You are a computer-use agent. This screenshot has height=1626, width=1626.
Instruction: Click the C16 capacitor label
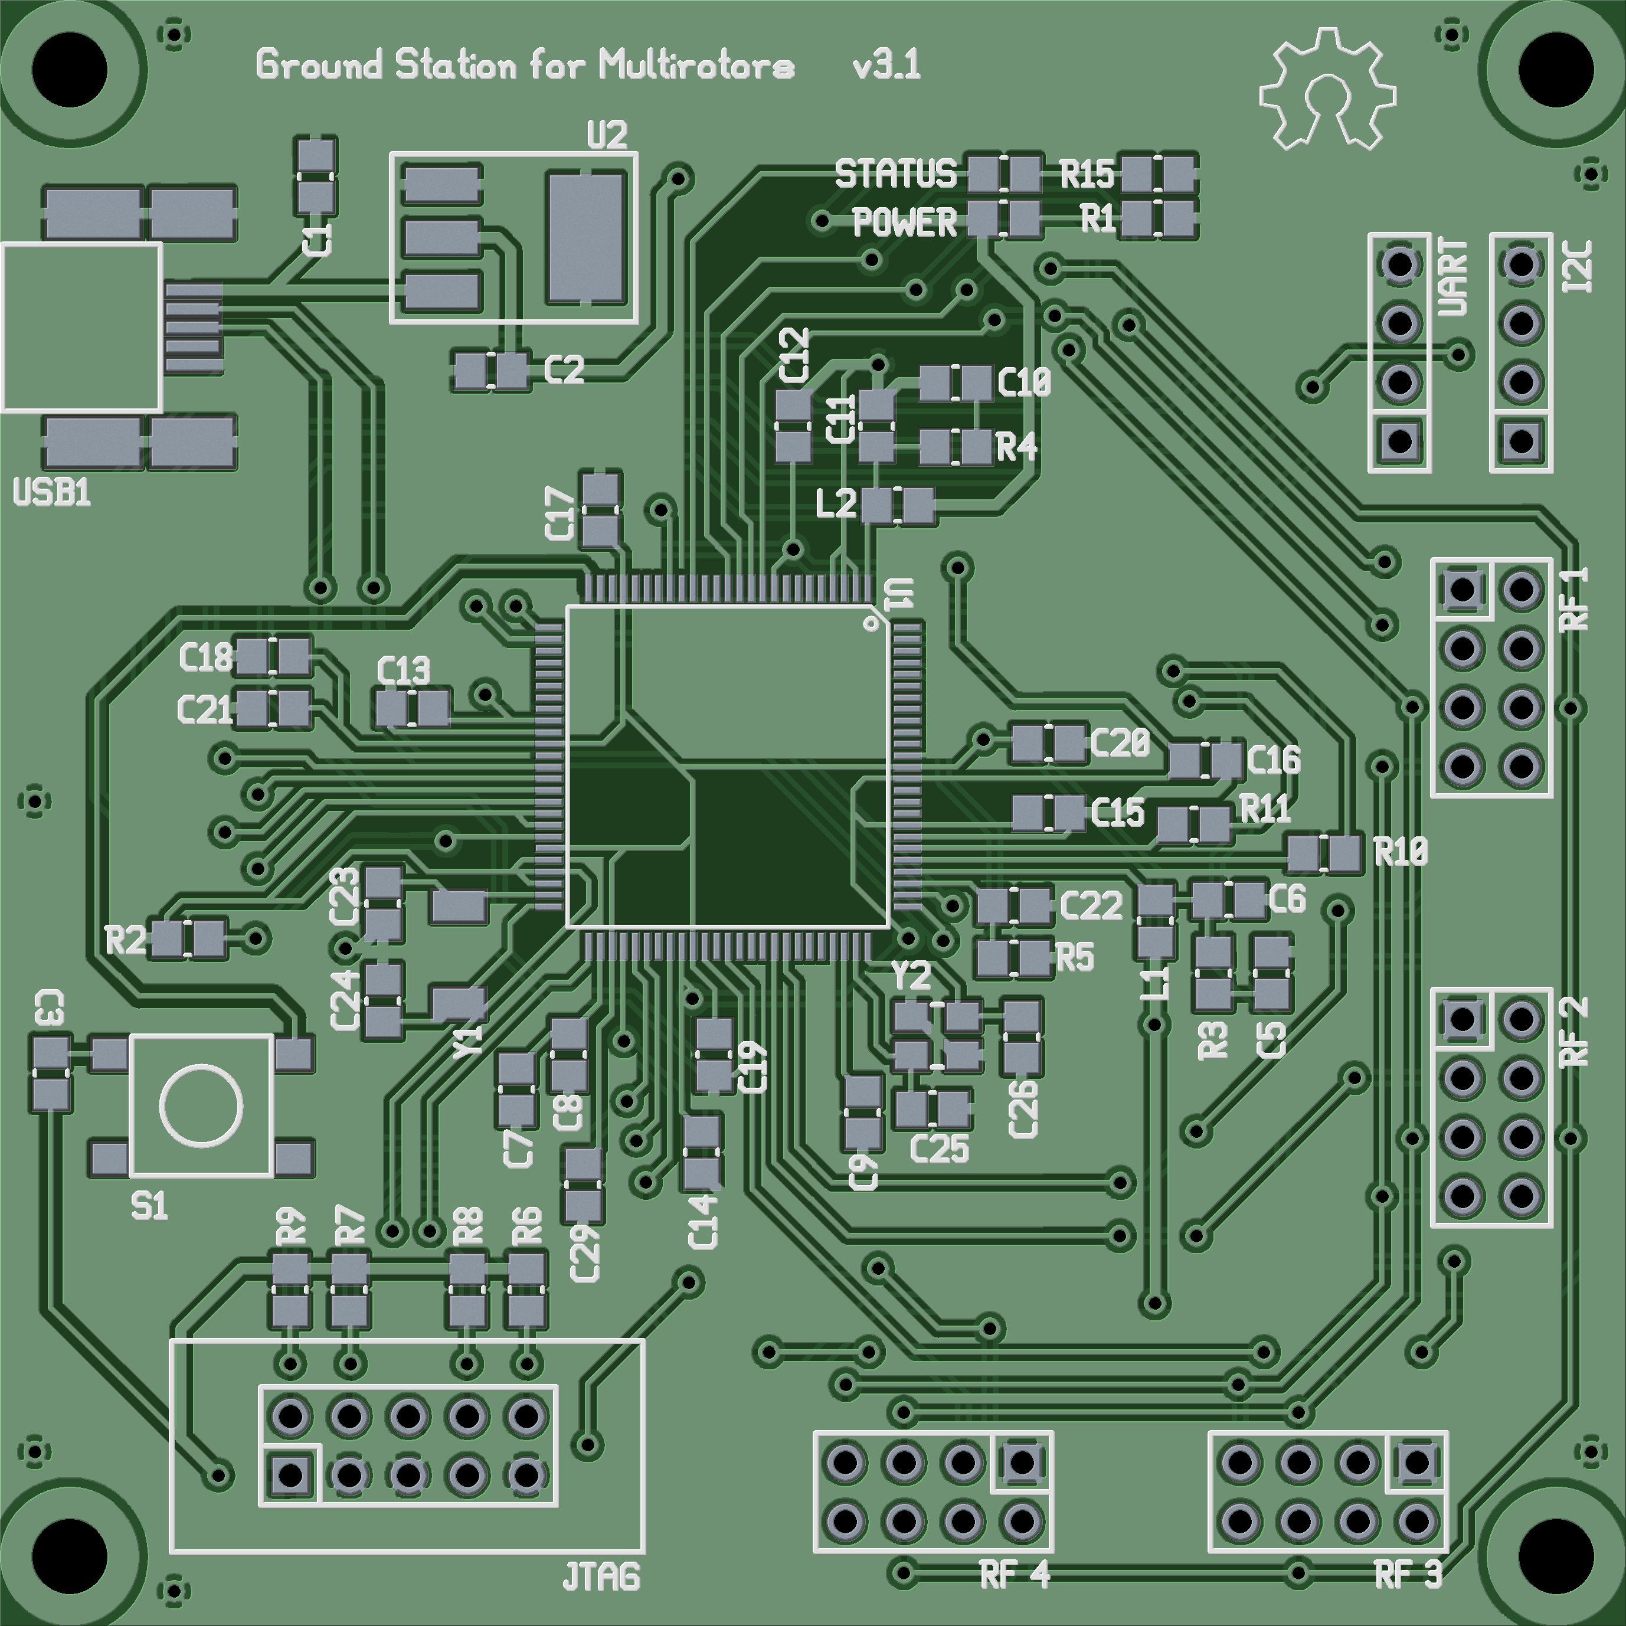(x=1274, y=760)
